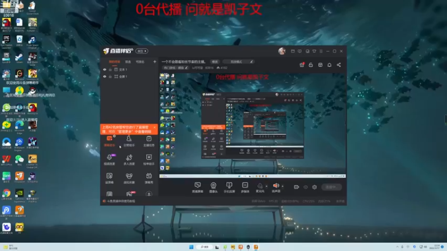Click the download circle icon in tools grid
The width and height of the screenshot is (447, 251).
tap(149, 194)
